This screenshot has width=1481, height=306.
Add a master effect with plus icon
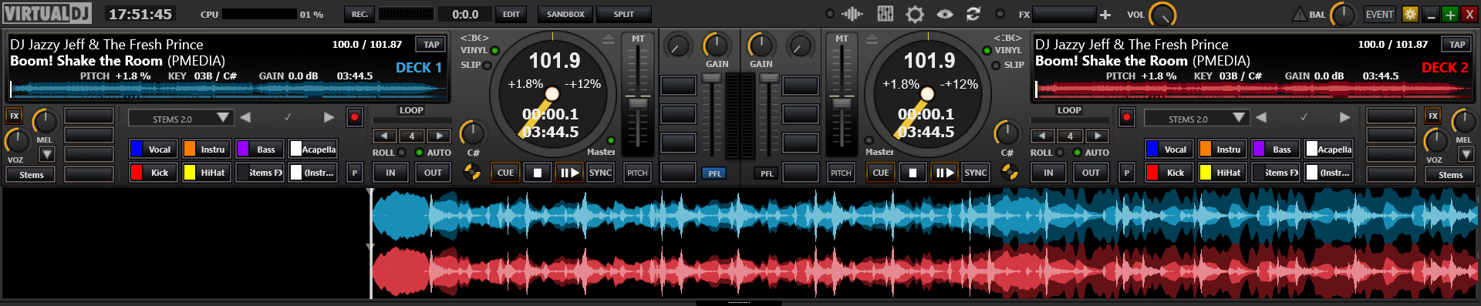point(1105,15)
